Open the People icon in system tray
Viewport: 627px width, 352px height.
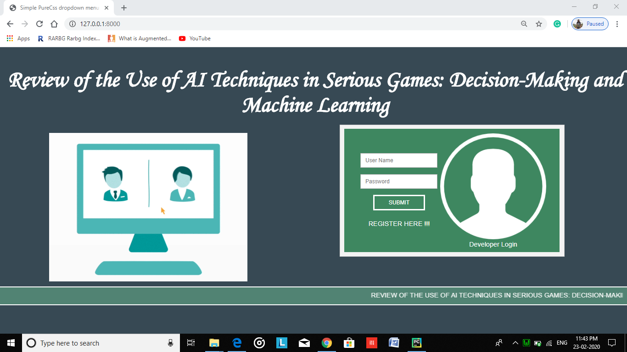coord(499,343)
